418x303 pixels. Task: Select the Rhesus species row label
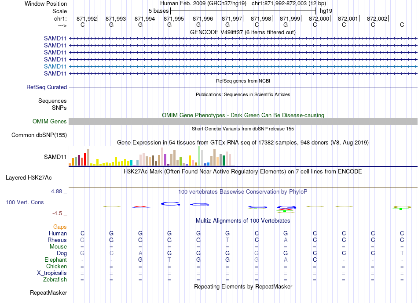(x=57, y=240)
